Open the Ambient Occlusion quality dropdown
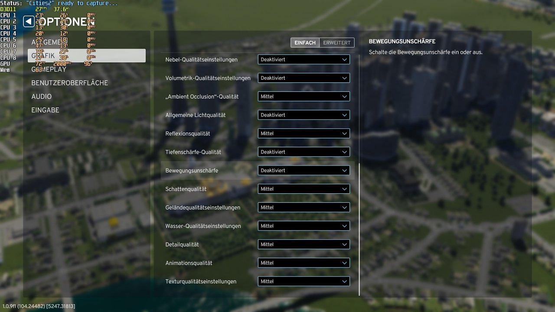The width and height of the screenshot is (555, 312). point(304,96)
